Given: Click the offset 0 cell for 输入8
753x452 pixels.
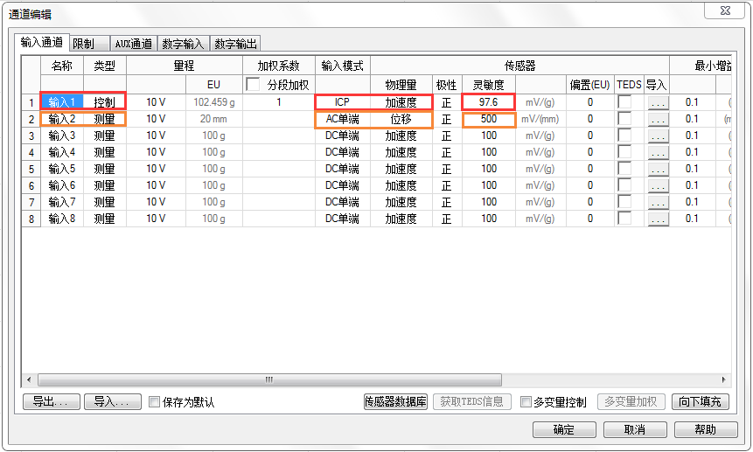Looking at the screenshot, I should (589, 219).
